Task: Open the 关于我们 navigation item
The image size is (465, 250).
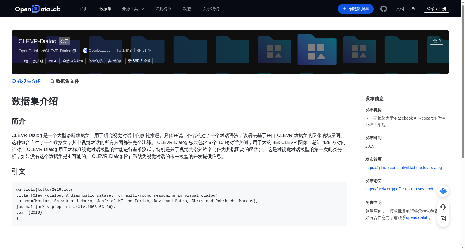Action: click(211, 9)
